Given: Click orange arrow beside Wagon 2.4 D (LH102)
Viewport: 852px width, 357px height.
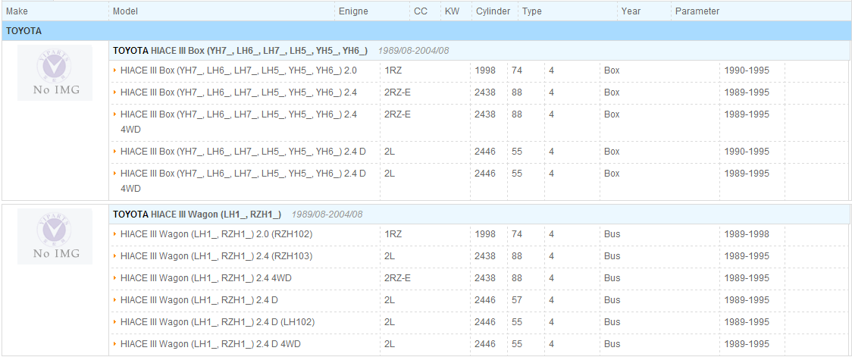Looking at the screenshot, I should tap(115, 321).
